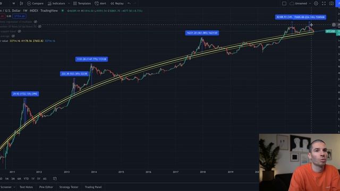
Task: Select the All date range
Action: point(45,179)
